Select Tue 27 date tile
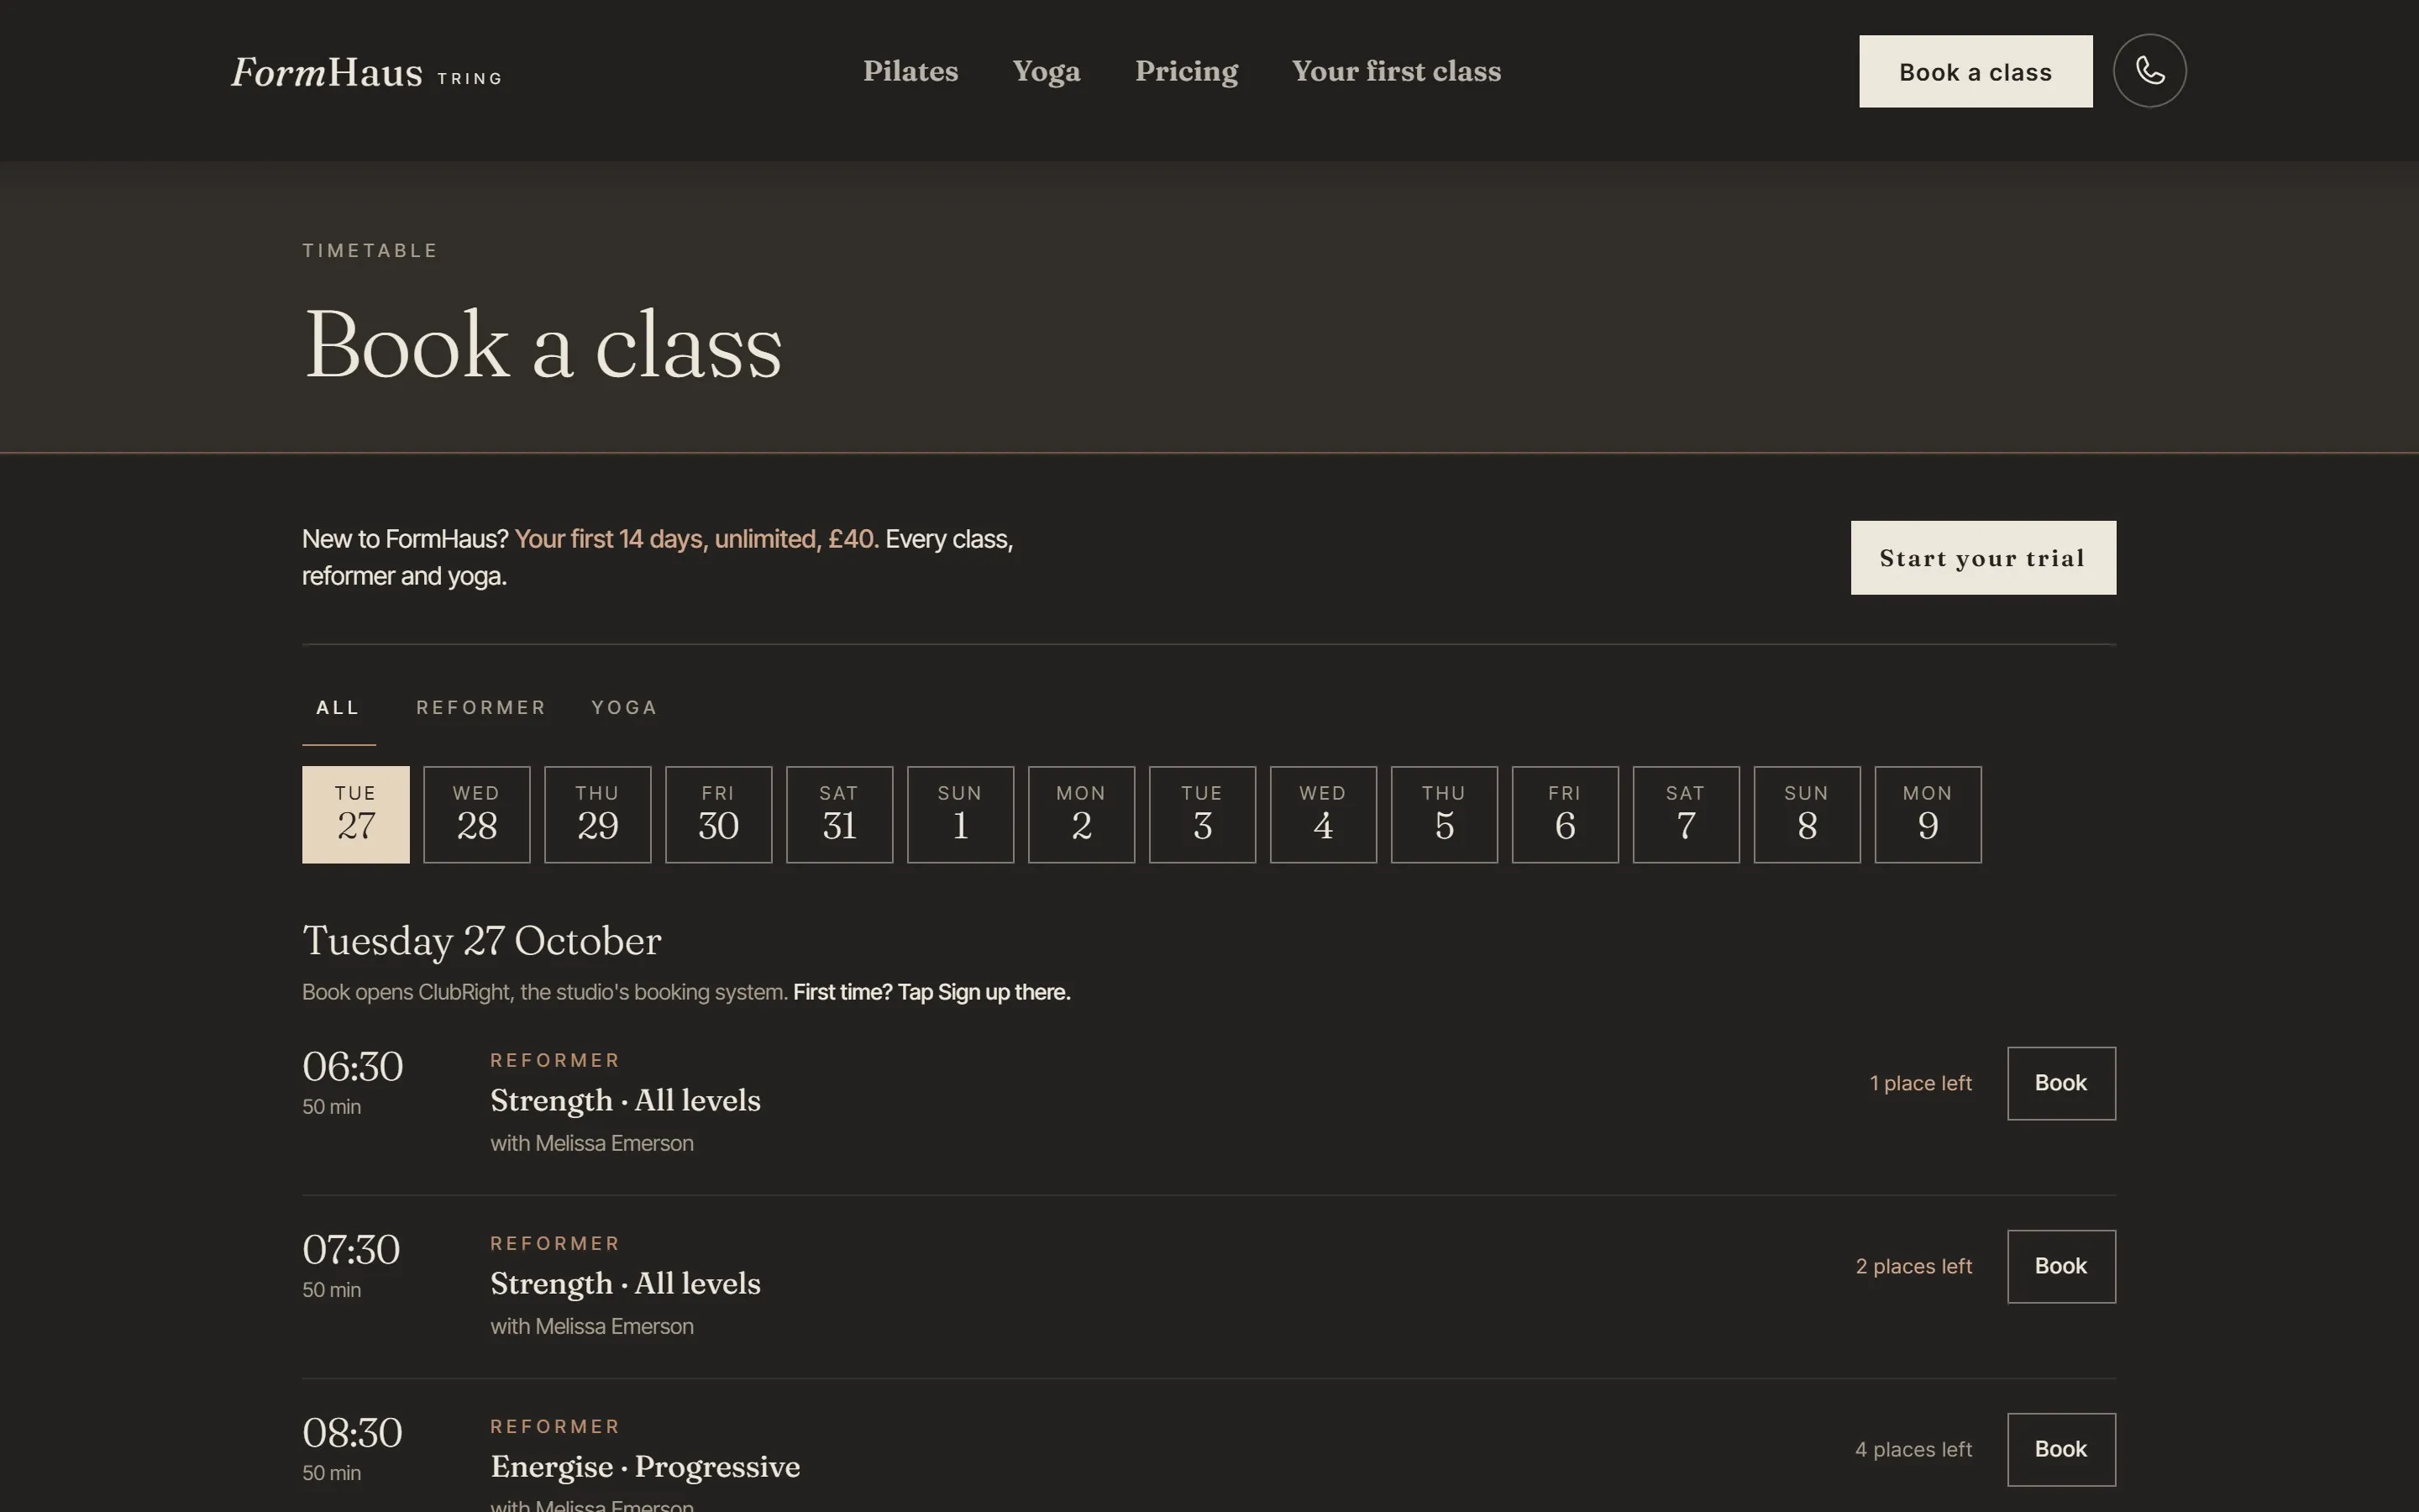 click(x=356, y=814)
